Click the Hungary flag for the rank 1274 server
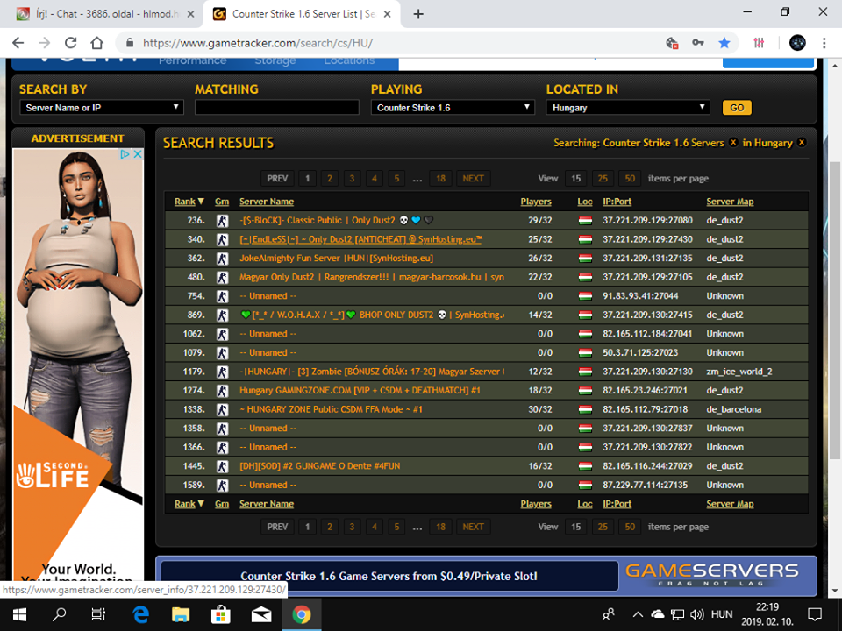The image size is (842, 631). 585,391
